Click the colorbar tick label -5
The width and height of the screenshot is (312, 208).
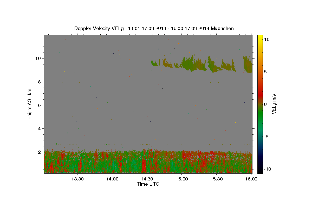point(266,137)
